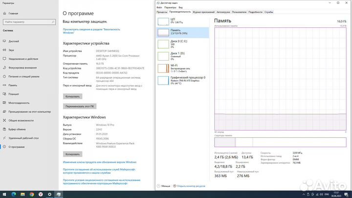Open соглашение об использовании служб Майкрософт link

(x=99, y=171)
